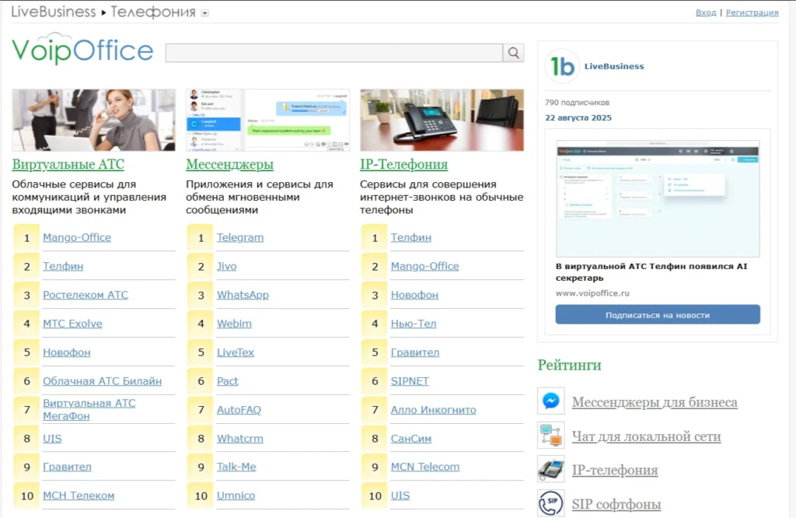Open the Мессенджеры heading link
Screen dimensions: 796x518
229,165
